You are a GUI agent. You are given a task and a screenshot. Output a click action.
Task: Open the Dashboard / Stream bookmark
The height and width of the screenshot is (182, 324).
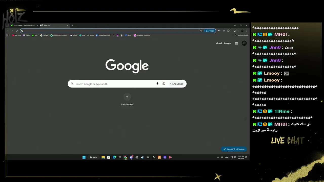[59, 35]
